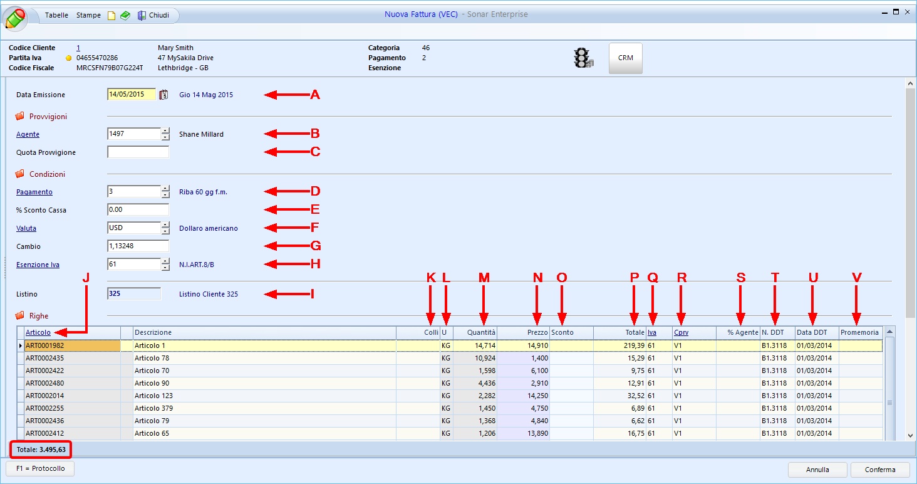Open the calendar picker beside Data Emissione

tap(163, 95)
